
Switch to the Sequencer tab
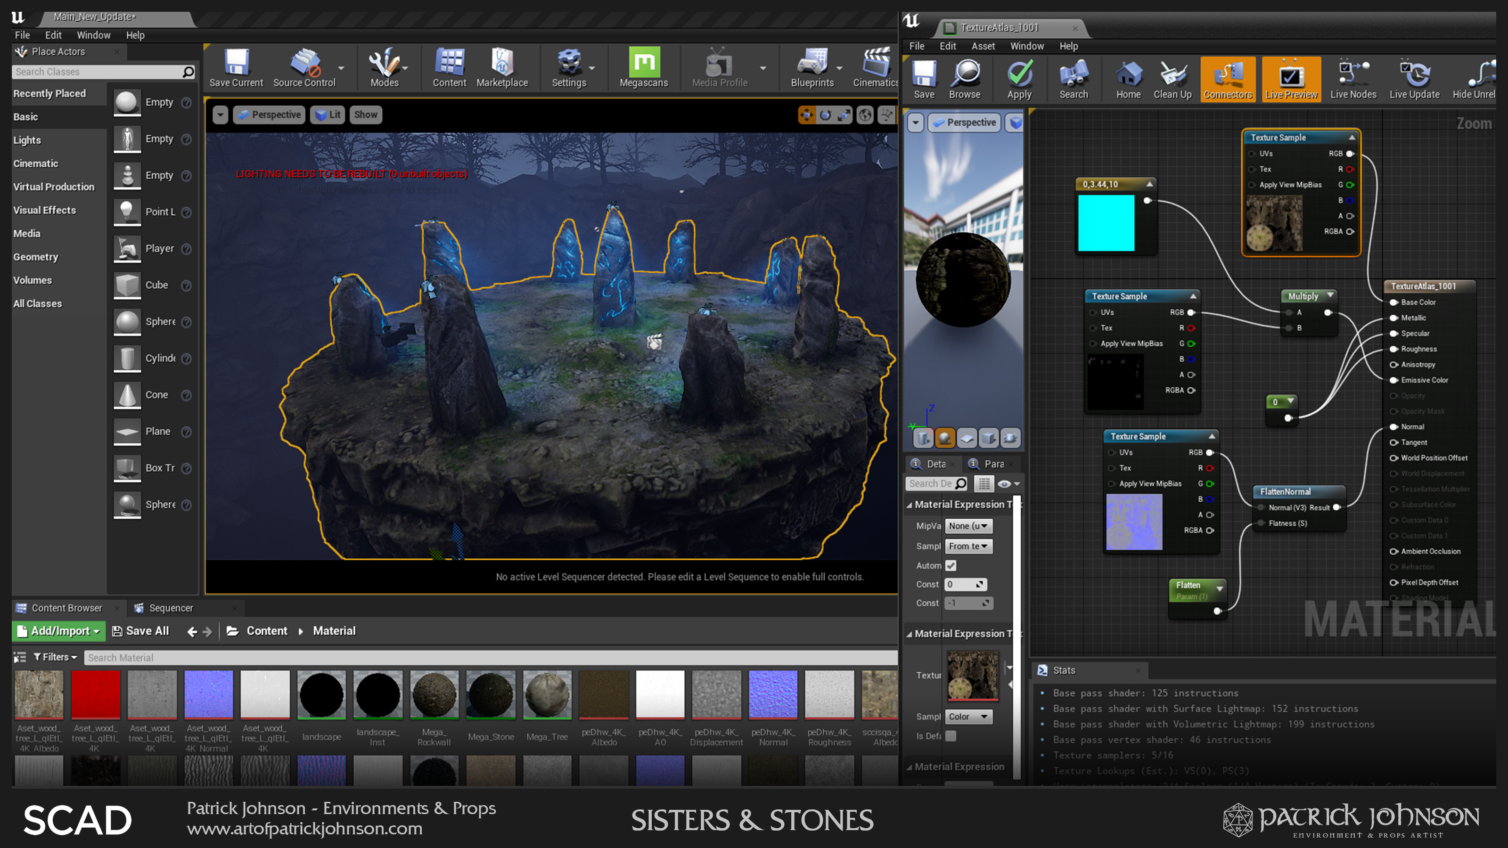(170, 608)
